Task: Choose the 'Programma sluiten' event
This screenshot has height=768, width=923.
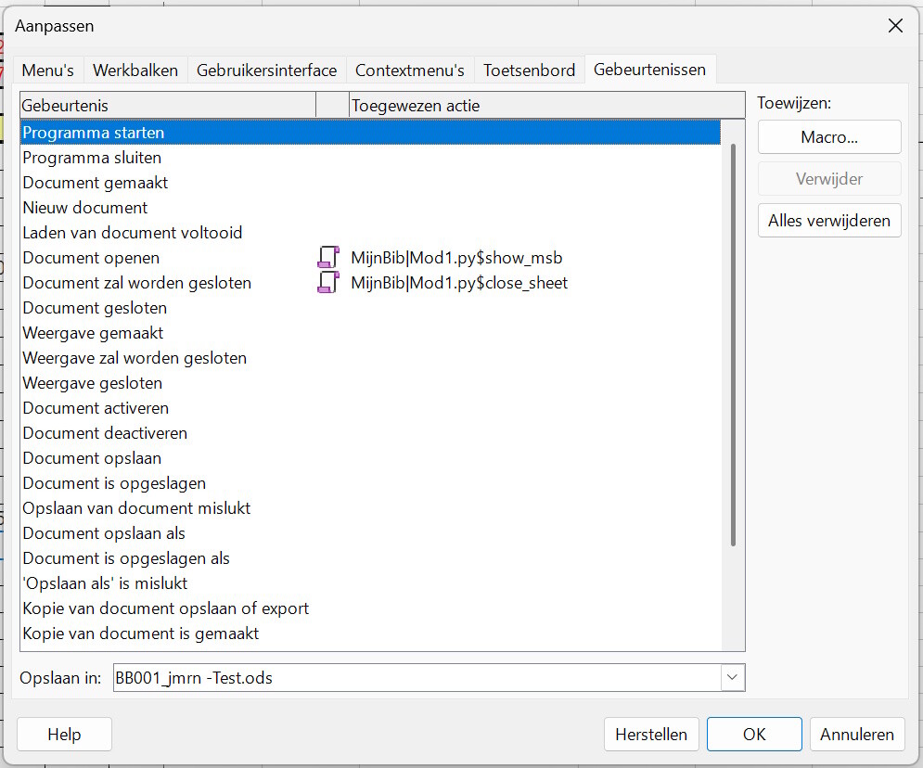Action: pyautogui.click(x=92, y=158)
